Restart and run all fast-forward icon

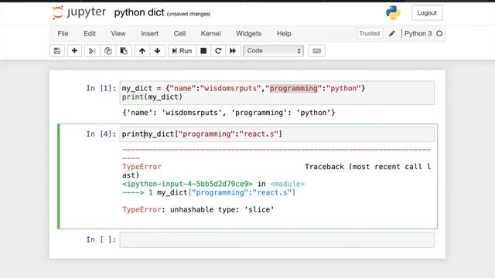[x=233, y=51]
